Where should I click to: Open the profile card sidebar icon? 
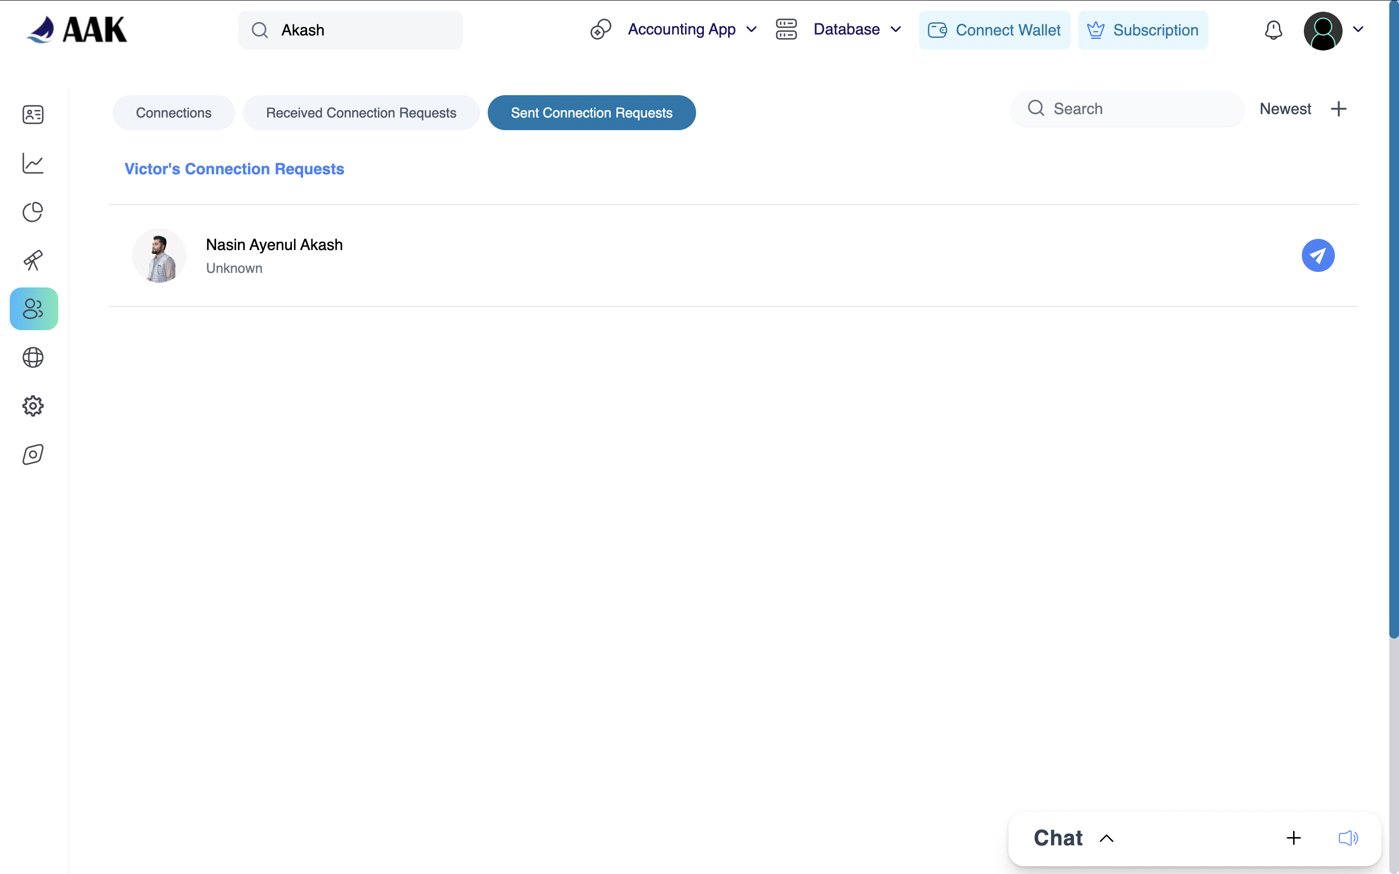coord(33,115)
